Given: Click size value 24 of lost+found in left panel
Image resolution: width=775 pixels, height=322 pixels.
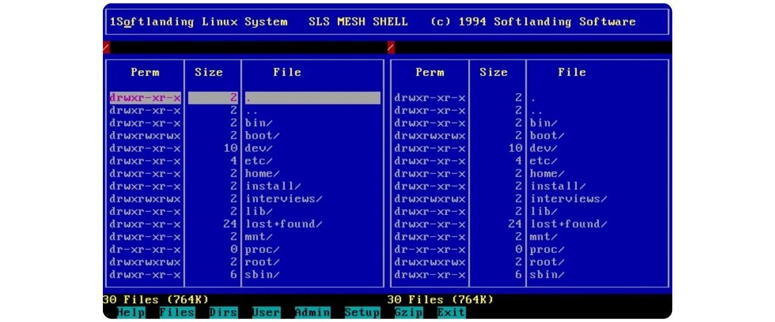Looking at the screenshot, I should (230, 224).
